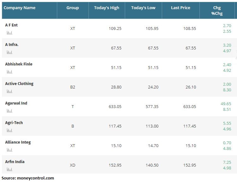Open the Agarwal Ind company link
Viewport: 237px width, 182px height.
tap(16, 103)
